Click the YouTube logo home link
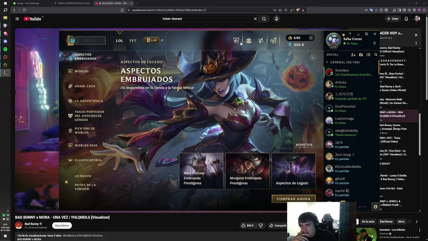 coord(33,19)
